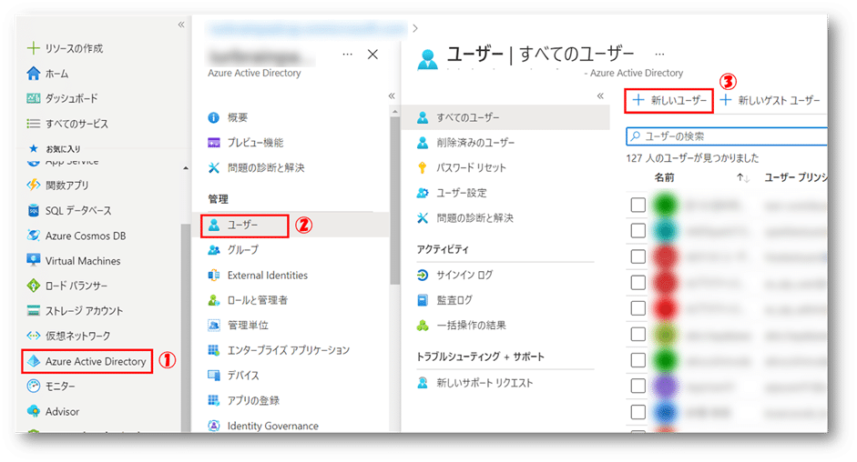This screenshot has height=462, width=857.
Task: Click the Advisor icon
Action: tap(34, 411)
